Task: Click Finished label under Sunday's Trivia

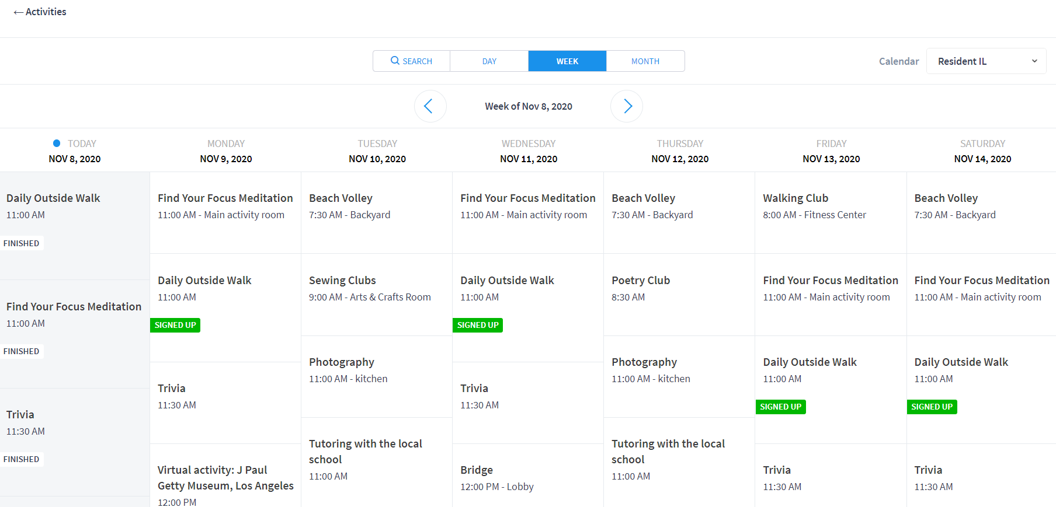Action: pos(22,459)
